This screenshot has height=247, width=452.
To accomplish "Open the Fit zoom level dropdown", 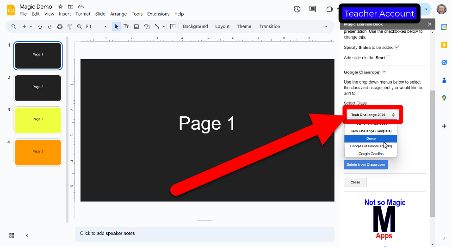I will click(x=96, y=26).
